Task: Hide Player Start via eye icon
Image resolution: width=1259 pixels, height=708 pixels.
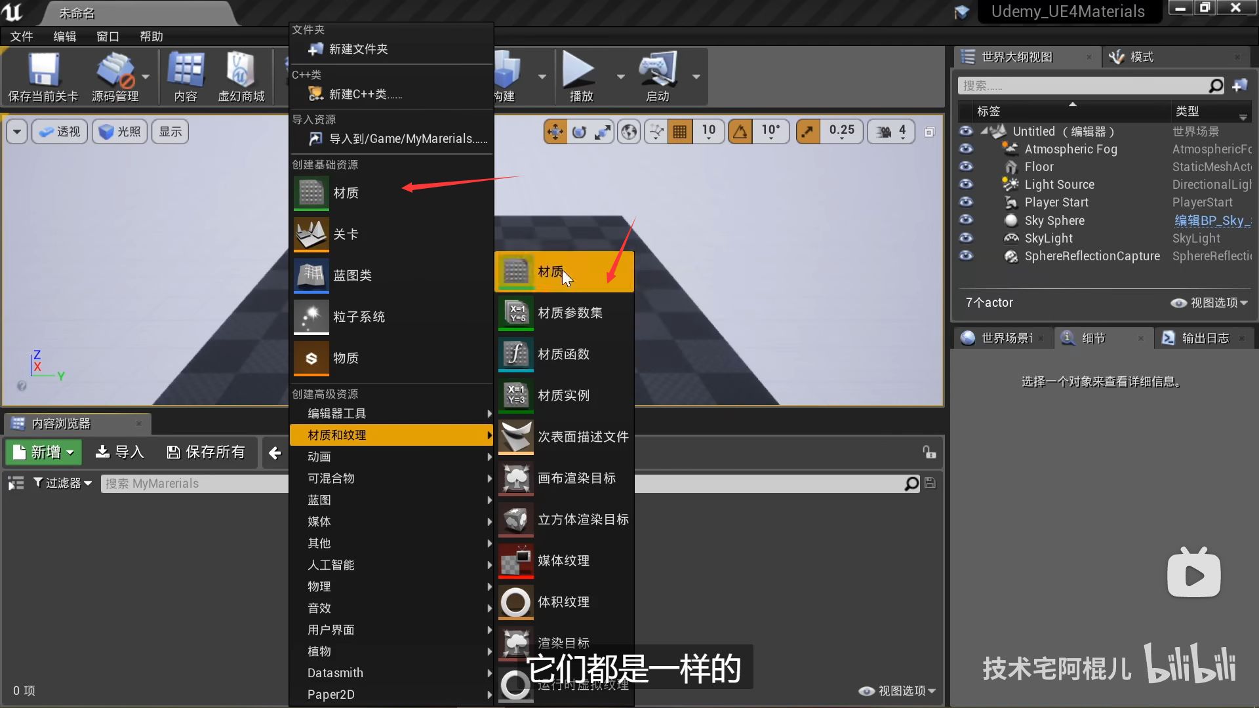Action: click(x=966, y=202)
